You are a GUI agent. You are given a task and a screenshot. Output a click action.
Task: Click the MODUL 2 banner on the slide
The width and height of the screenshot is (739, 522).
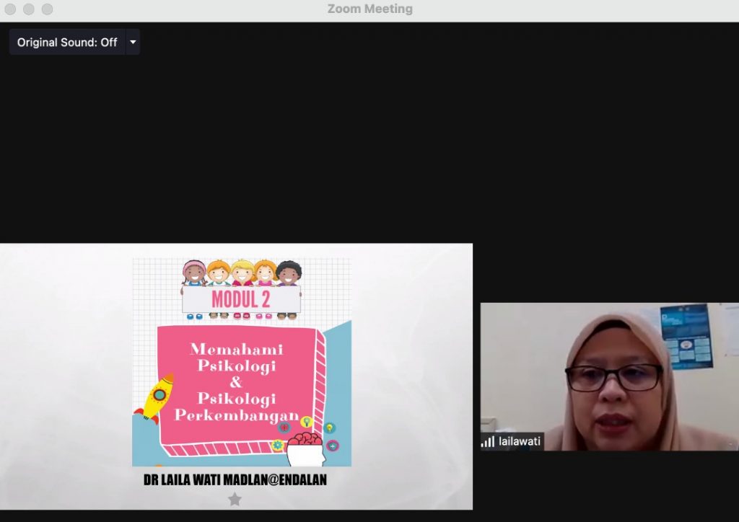pos(241,298)
